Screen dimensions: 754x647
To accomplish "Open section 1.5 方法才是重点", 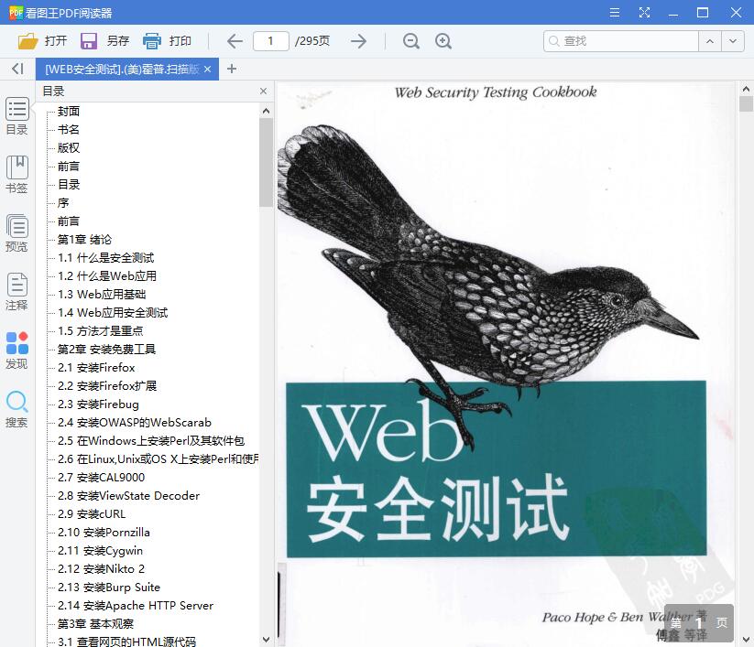I will coord(100,330).
